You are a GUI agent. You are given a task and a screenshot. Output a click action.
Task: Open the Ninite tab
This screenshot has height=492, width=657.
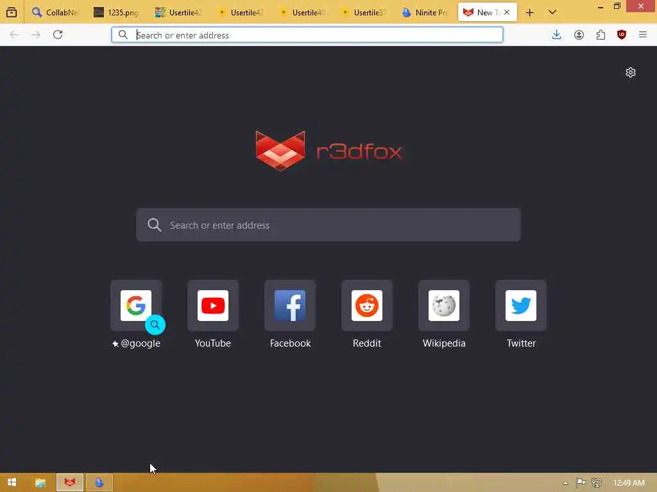pos(425,13)
